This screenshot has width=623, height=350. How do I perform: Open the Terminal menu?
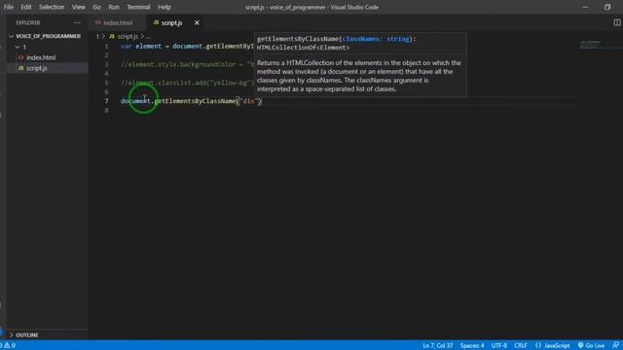coord(138,7)
